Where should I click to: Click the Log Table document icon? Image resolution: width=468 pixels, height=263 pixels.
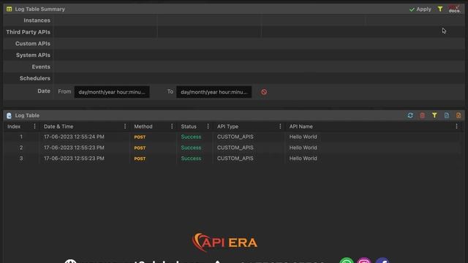9,115
